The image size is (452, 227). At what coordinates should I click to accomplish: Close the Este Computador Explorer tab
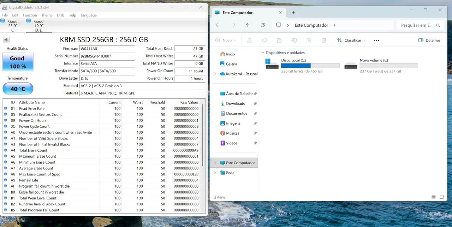click(280, 12)
